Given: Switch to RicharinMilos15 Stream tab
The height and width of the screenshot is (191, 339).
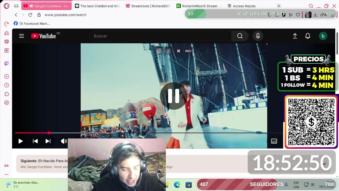Looking at the screenshot, I should 199,6.
